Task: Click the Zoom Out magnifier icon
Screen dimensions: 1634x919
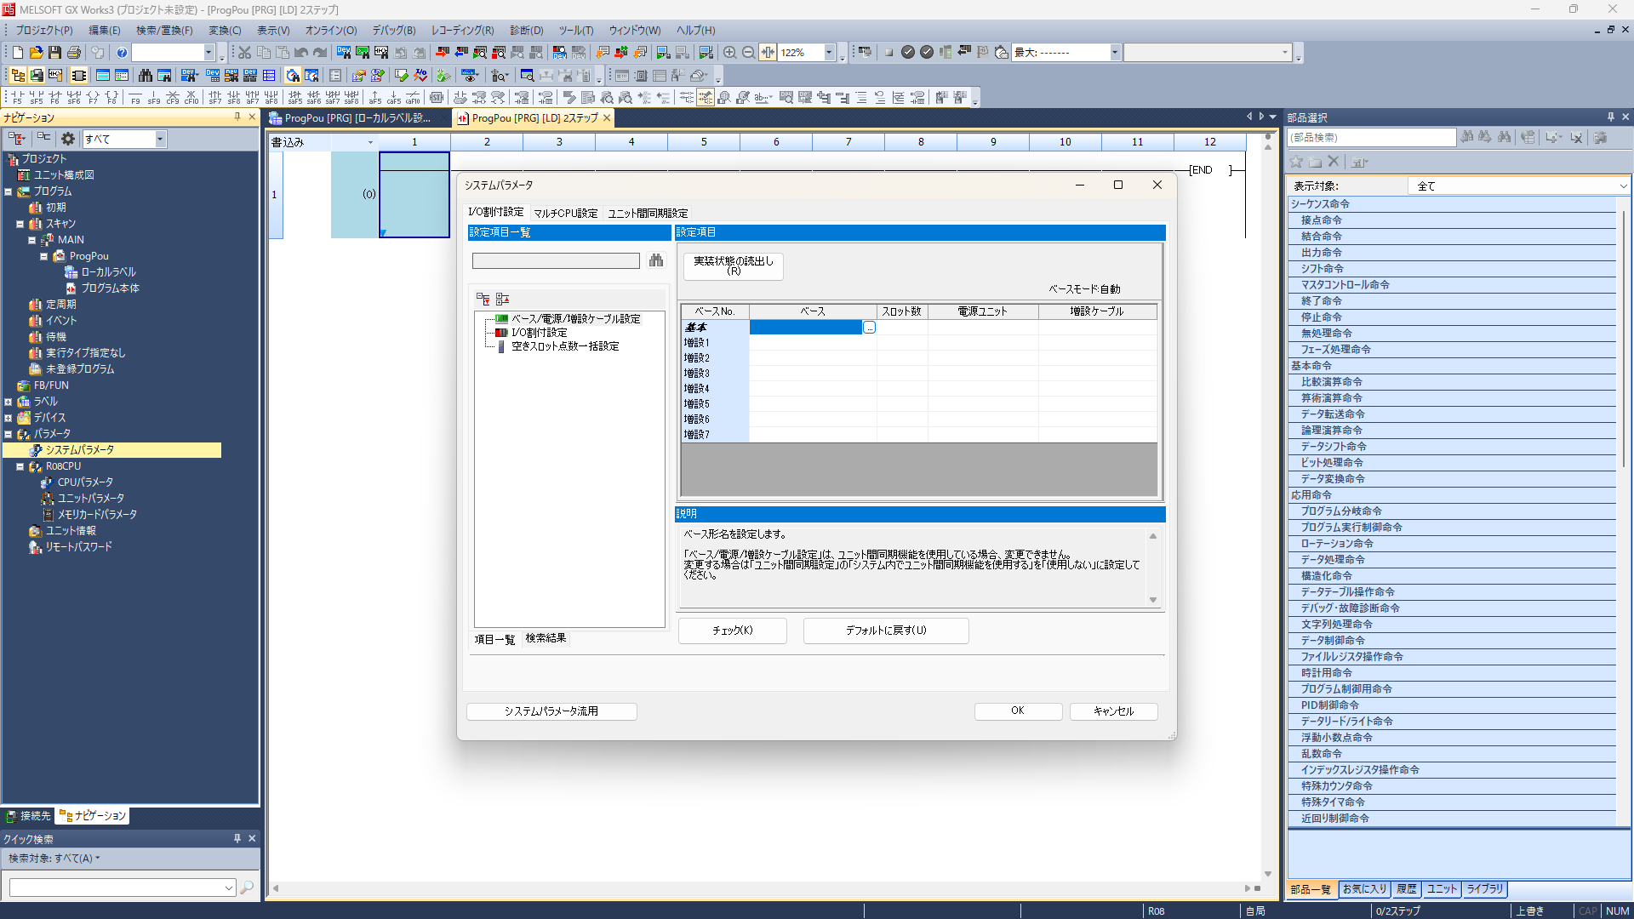Action: pos(748,53)
